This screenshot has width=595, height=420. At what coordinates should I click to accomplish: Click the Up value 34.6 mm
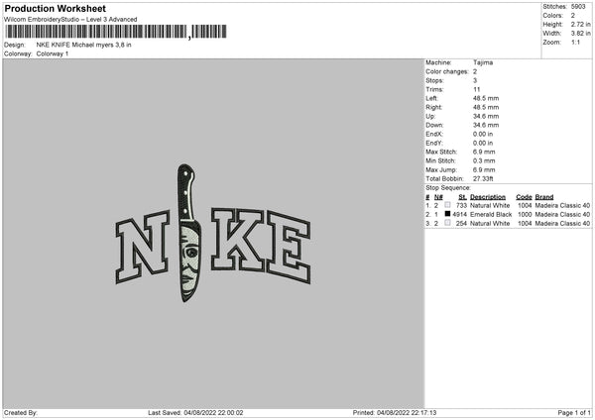coord(486,116)
